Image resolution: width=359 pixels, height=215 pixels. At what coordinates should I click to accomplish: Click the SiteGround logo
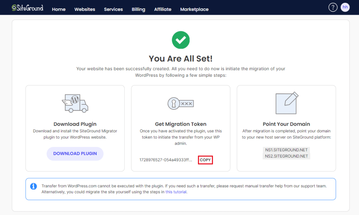point(27,8)
